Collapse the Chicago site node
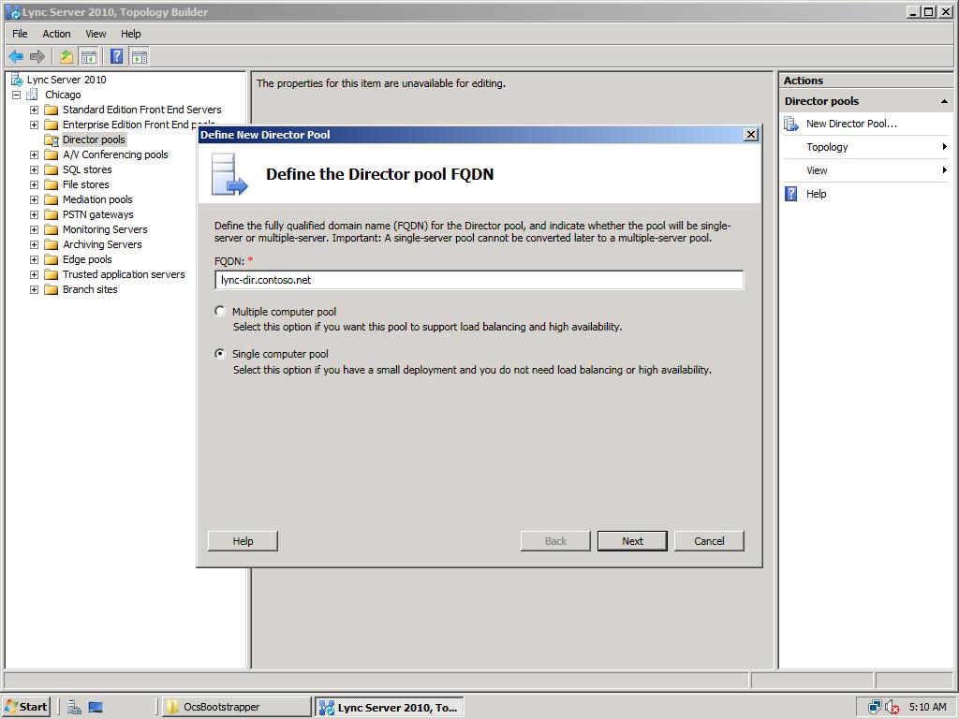The image size is (959, 719). click(x=15, y=95)
